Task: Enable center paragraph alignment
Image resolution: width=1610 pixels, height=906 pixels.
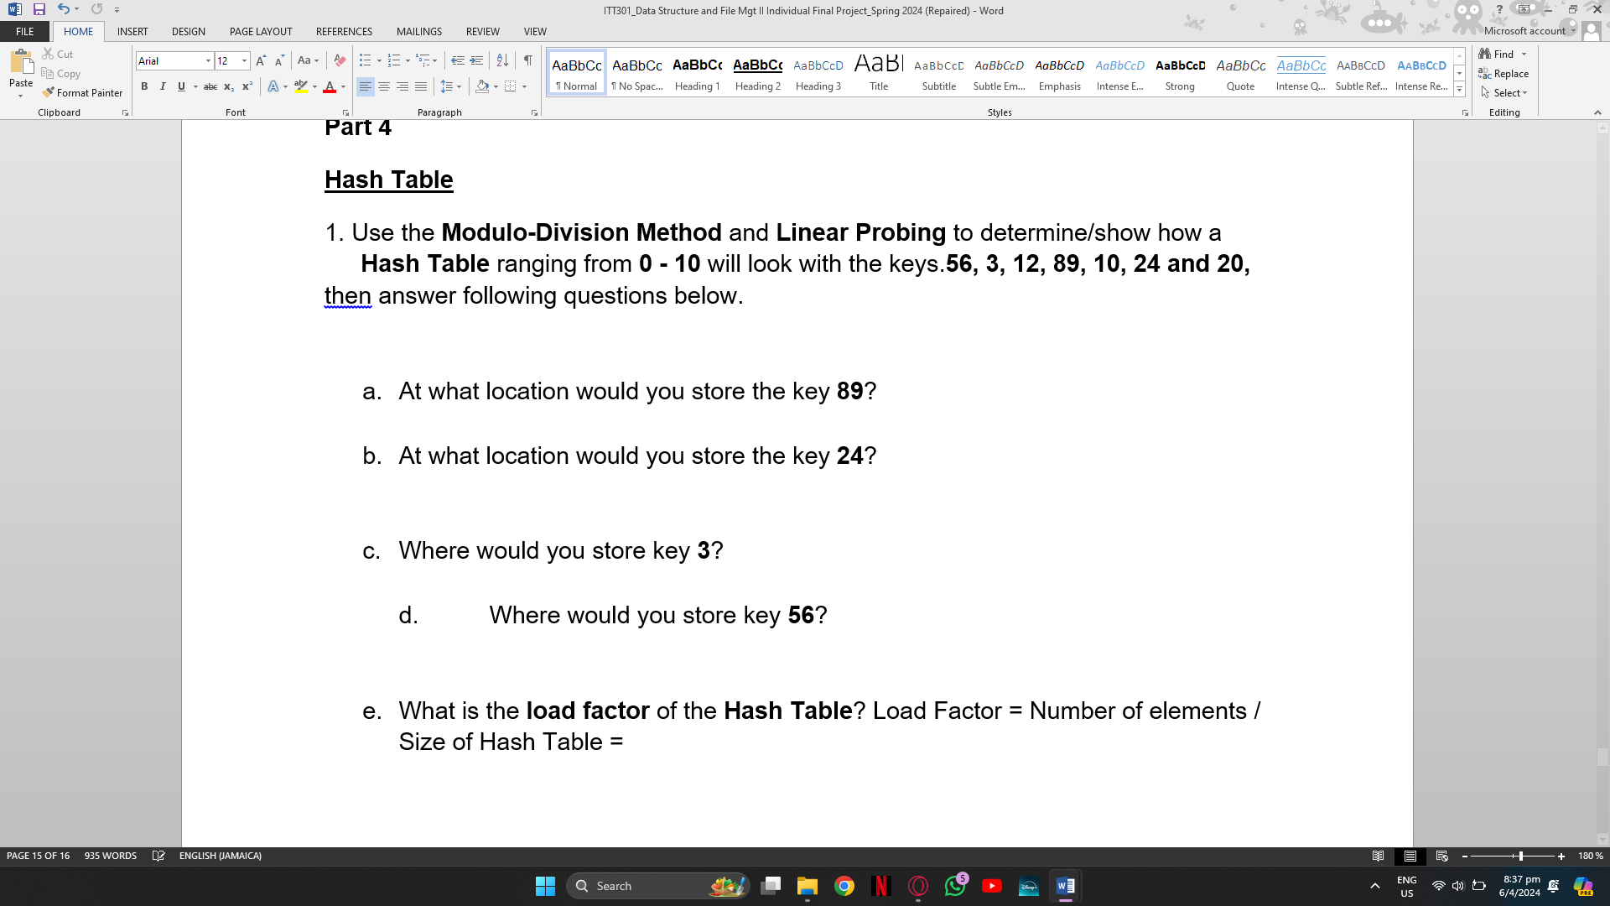Action: (x=384, y=86)
